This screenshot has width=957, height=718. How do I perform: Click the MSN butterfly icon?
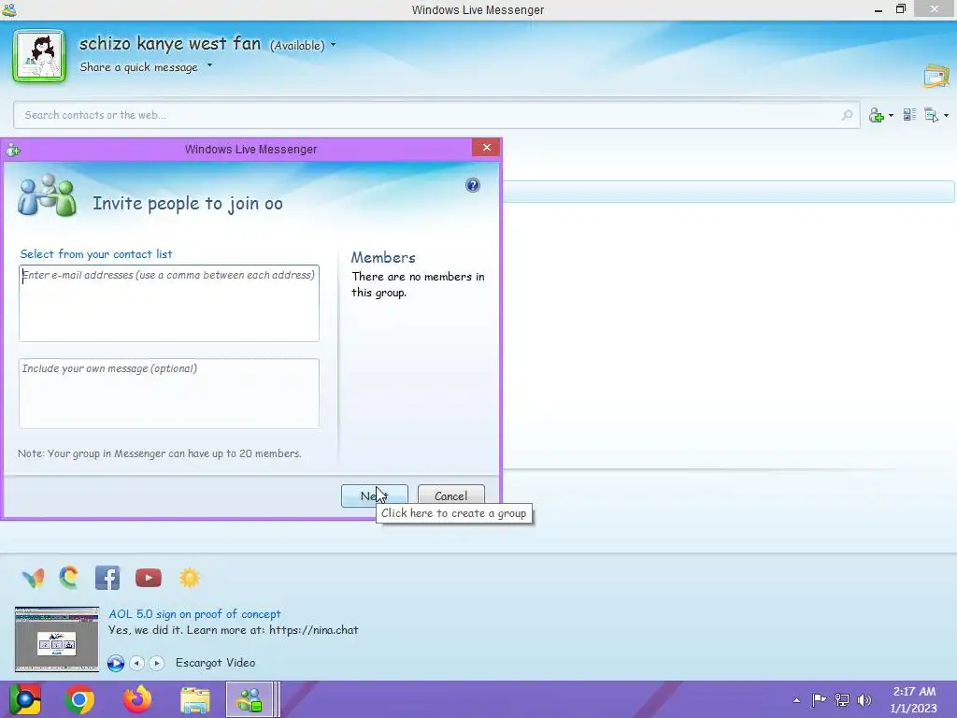pos(33,578)
